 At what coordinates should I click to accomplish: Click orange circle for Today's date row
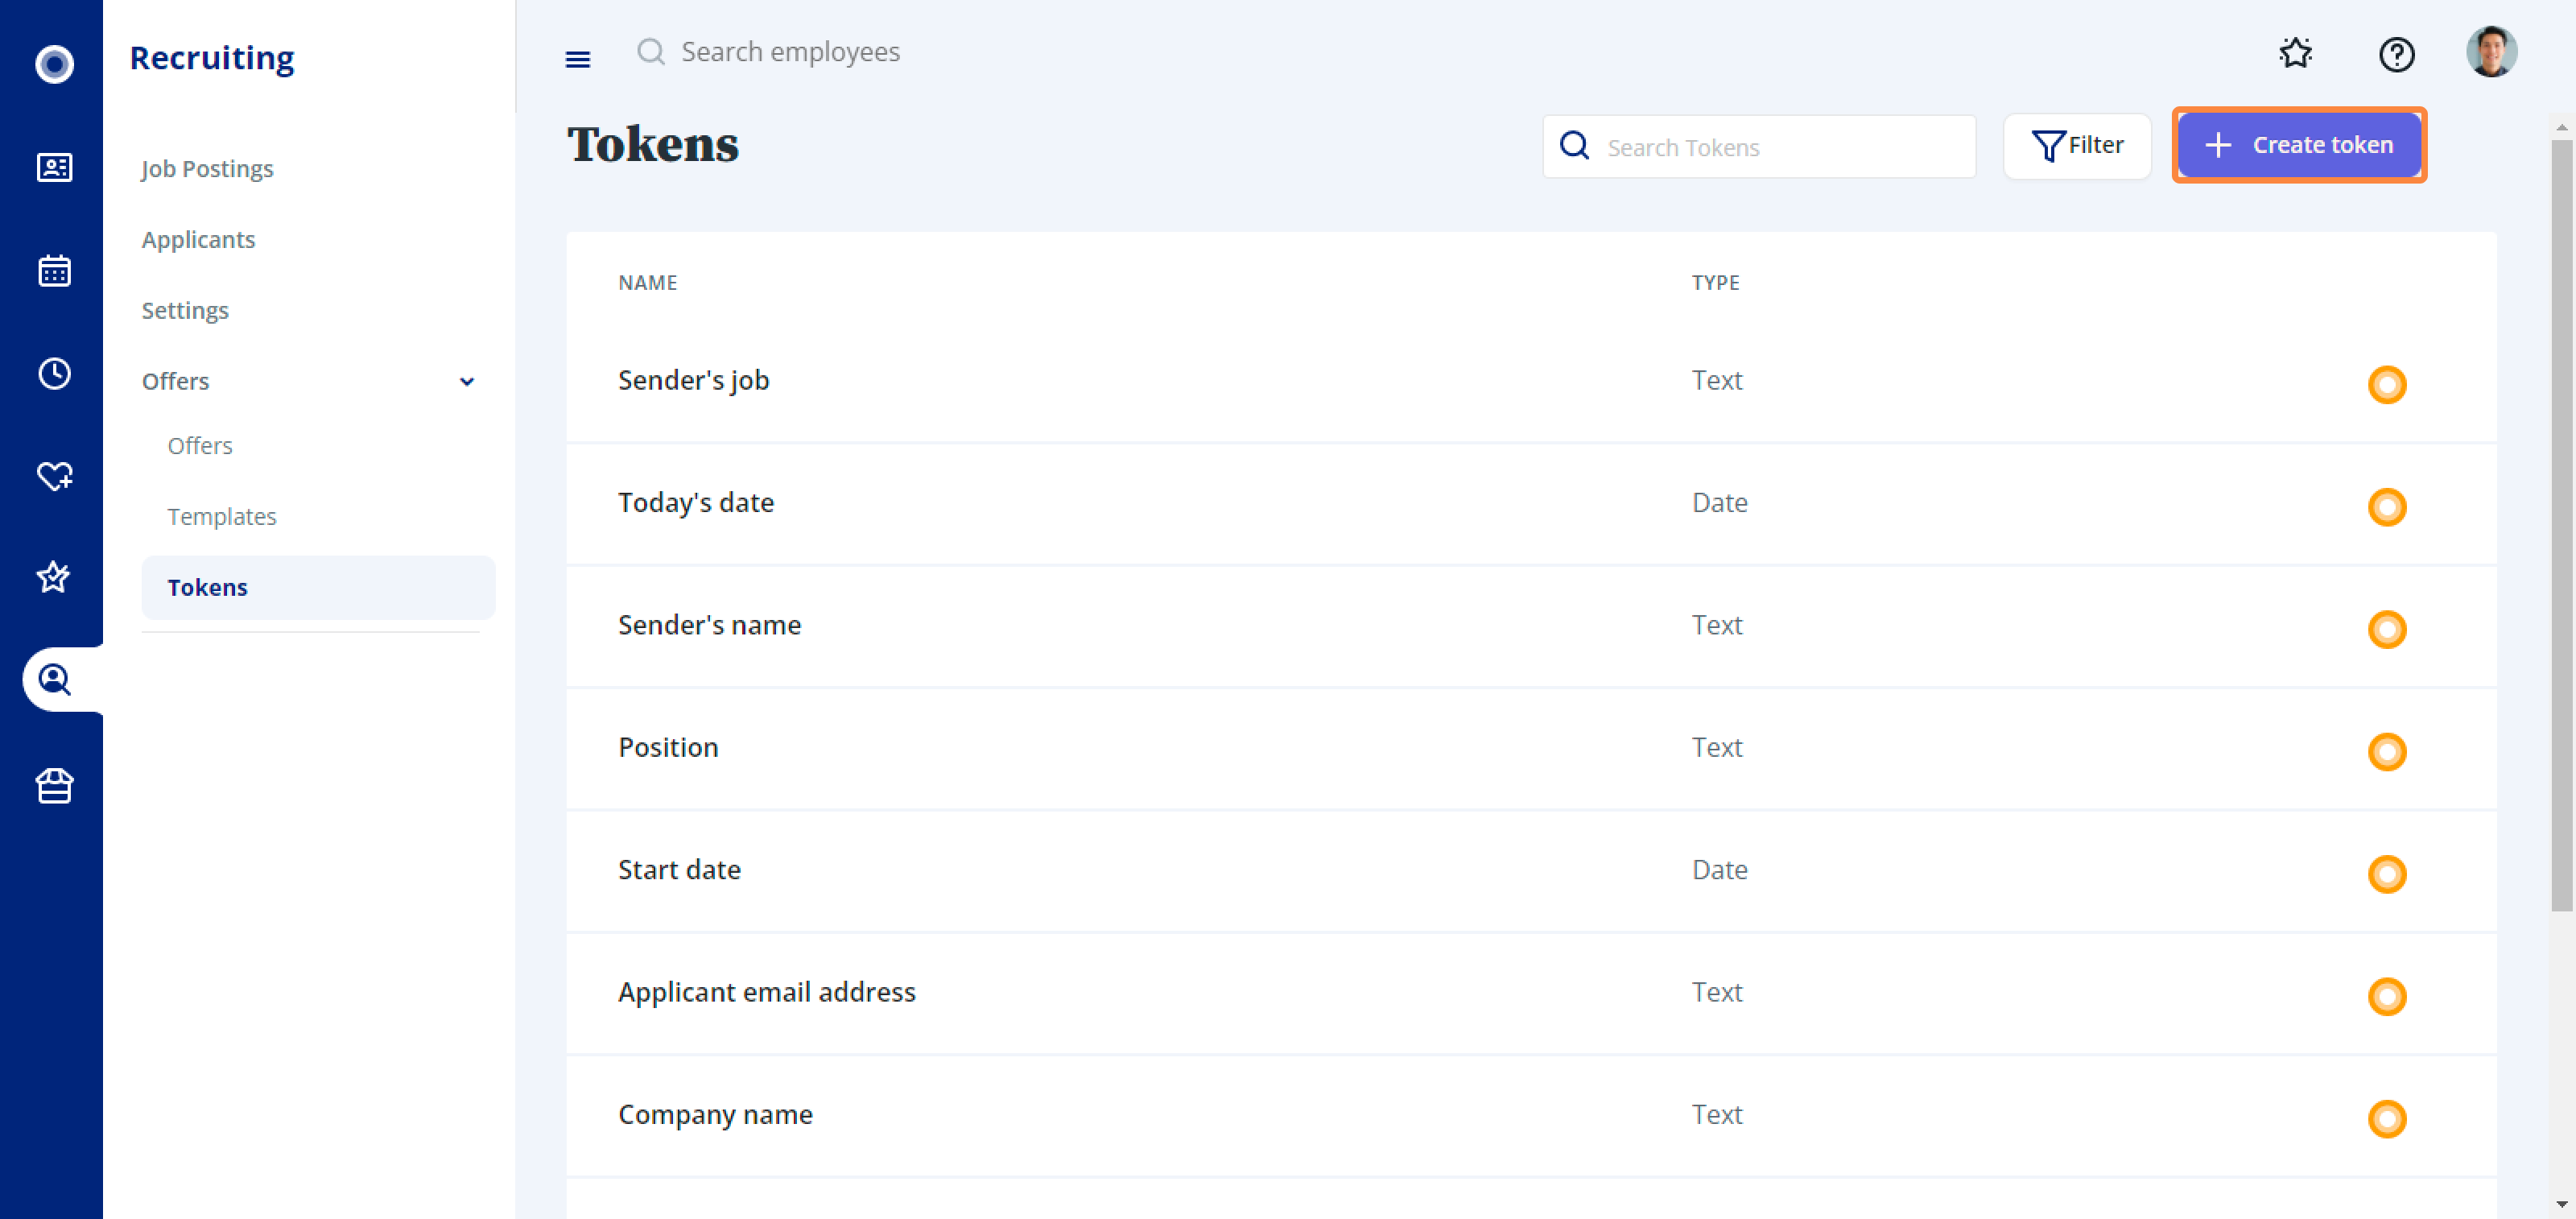(x=2386, y=507)
